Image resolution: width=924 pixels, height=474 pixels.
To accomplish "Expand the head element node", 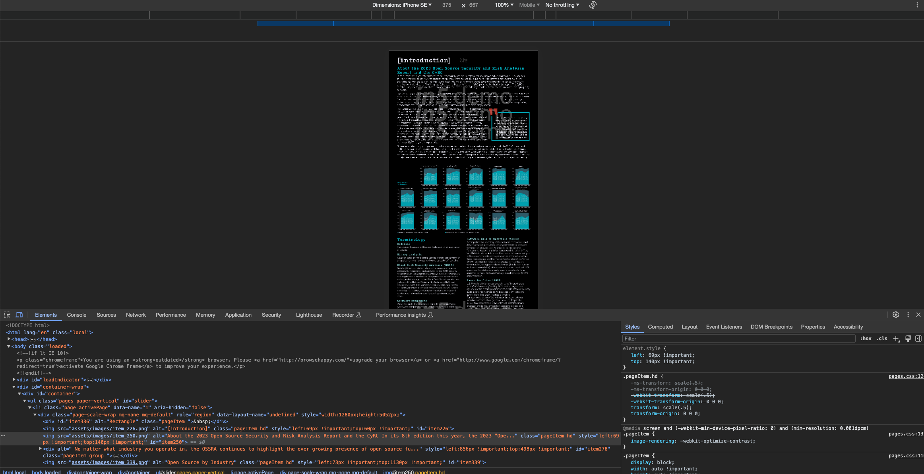I will tap(9, 339).
